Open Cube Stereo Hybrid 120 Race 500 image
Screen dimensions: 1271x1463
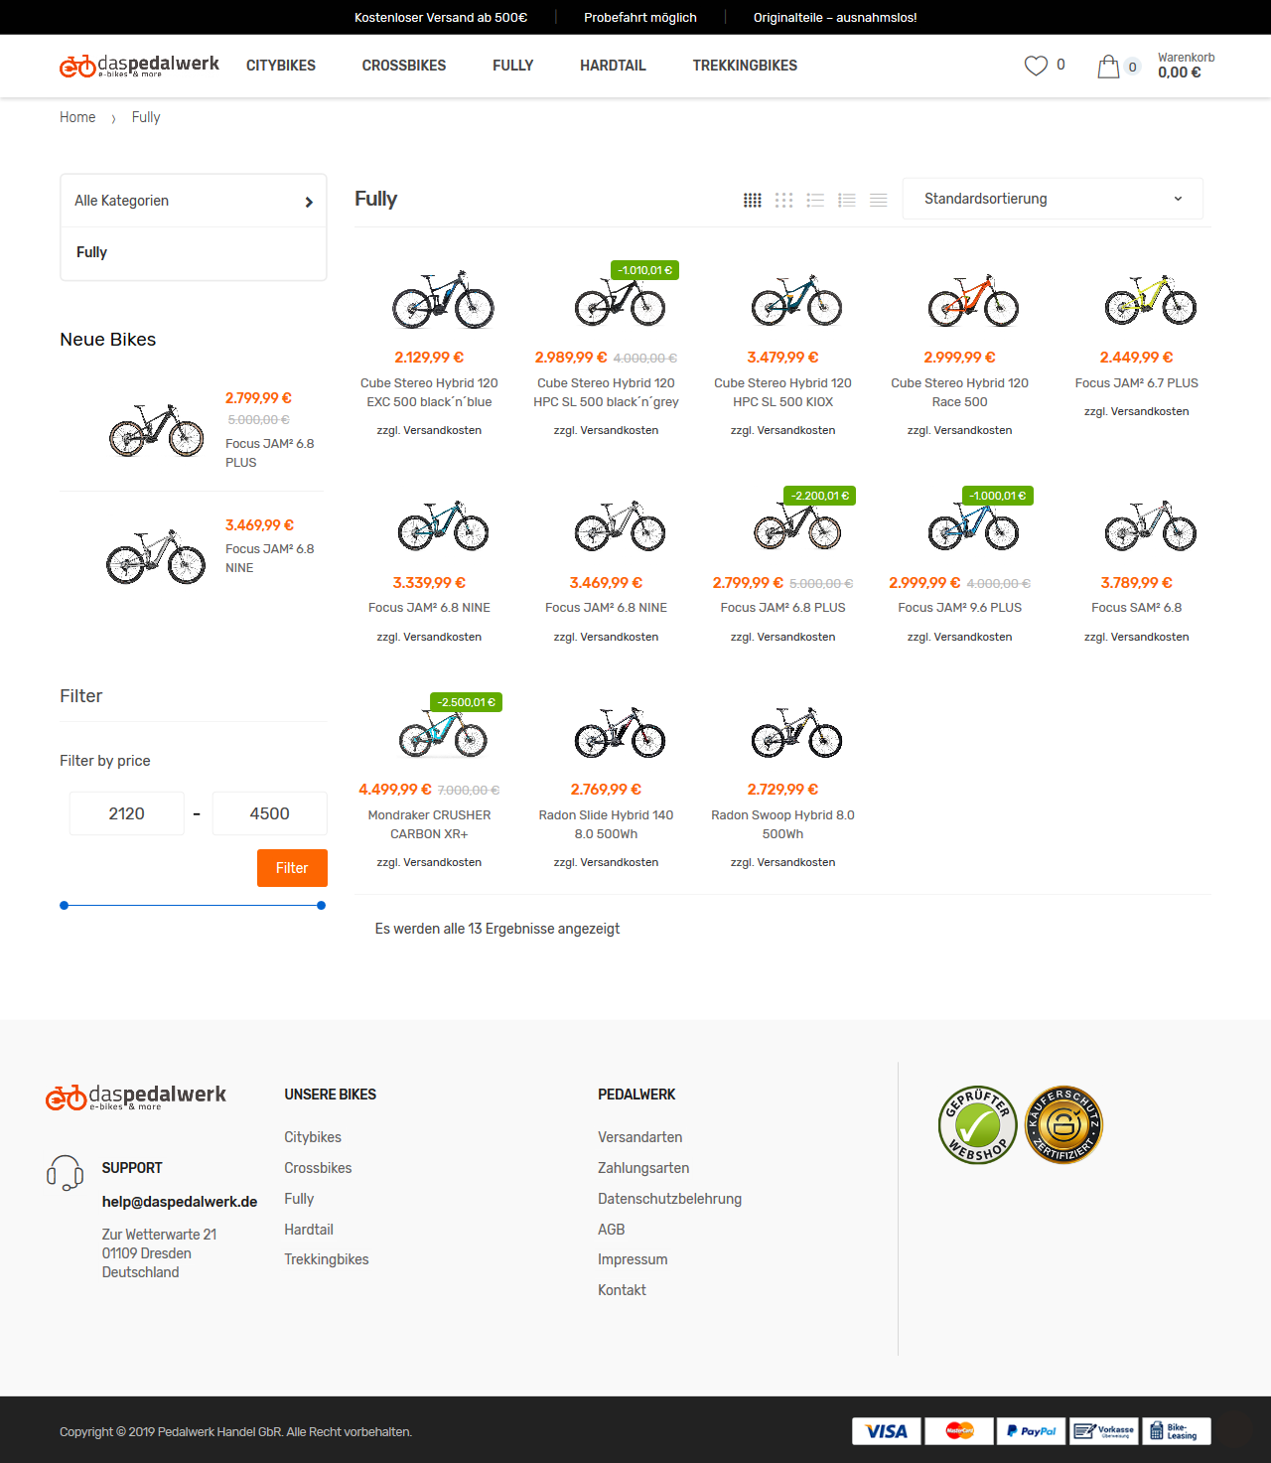pos(974,300)
